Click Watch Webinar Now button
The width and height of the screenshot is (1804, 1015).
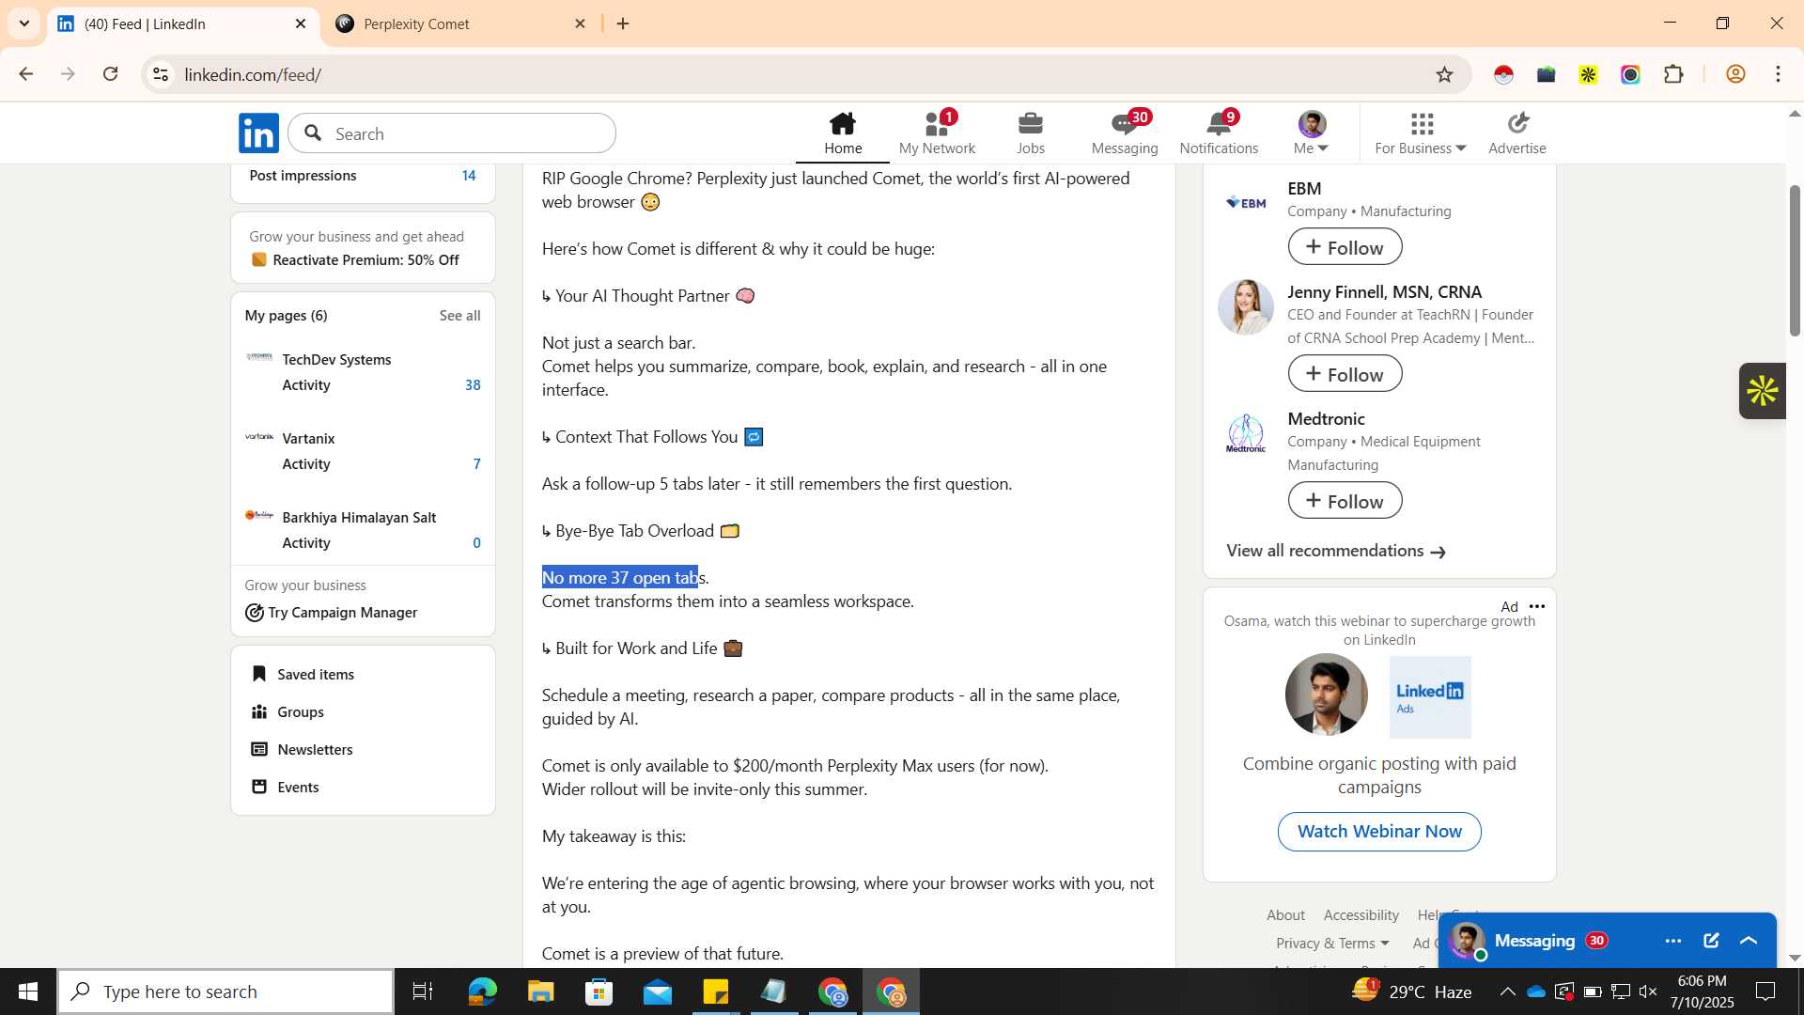[1378, 832]
